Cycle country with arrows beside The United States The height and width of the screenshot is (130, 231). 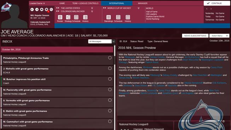pyautogui.click(x=58, y=8)
